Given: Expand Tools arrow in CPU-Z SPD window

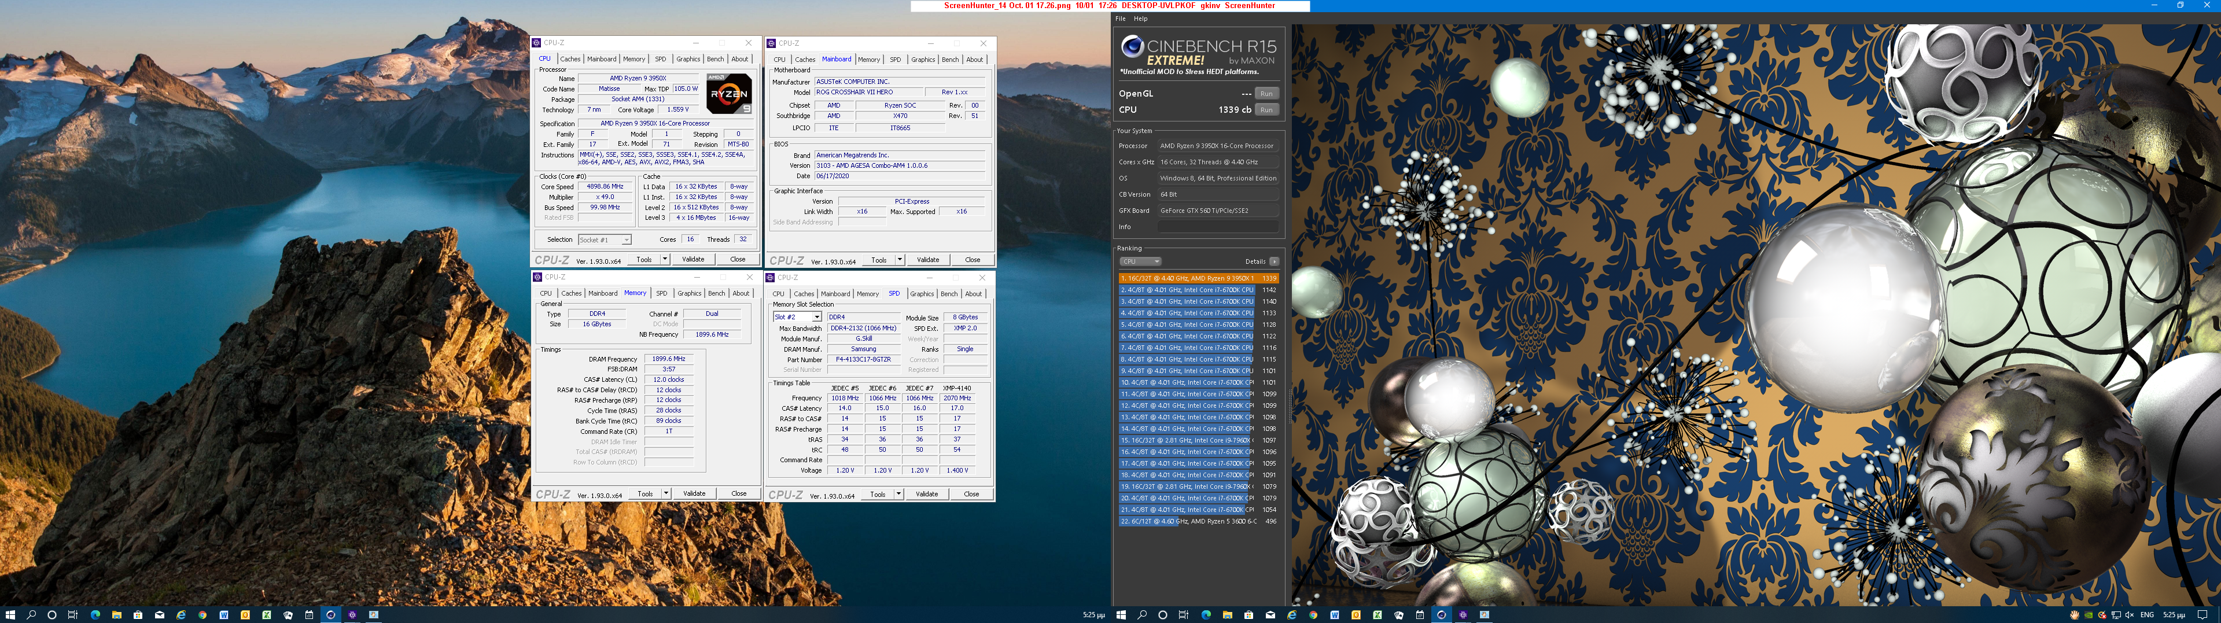Looking at the screenshot, I should [898, 494].
